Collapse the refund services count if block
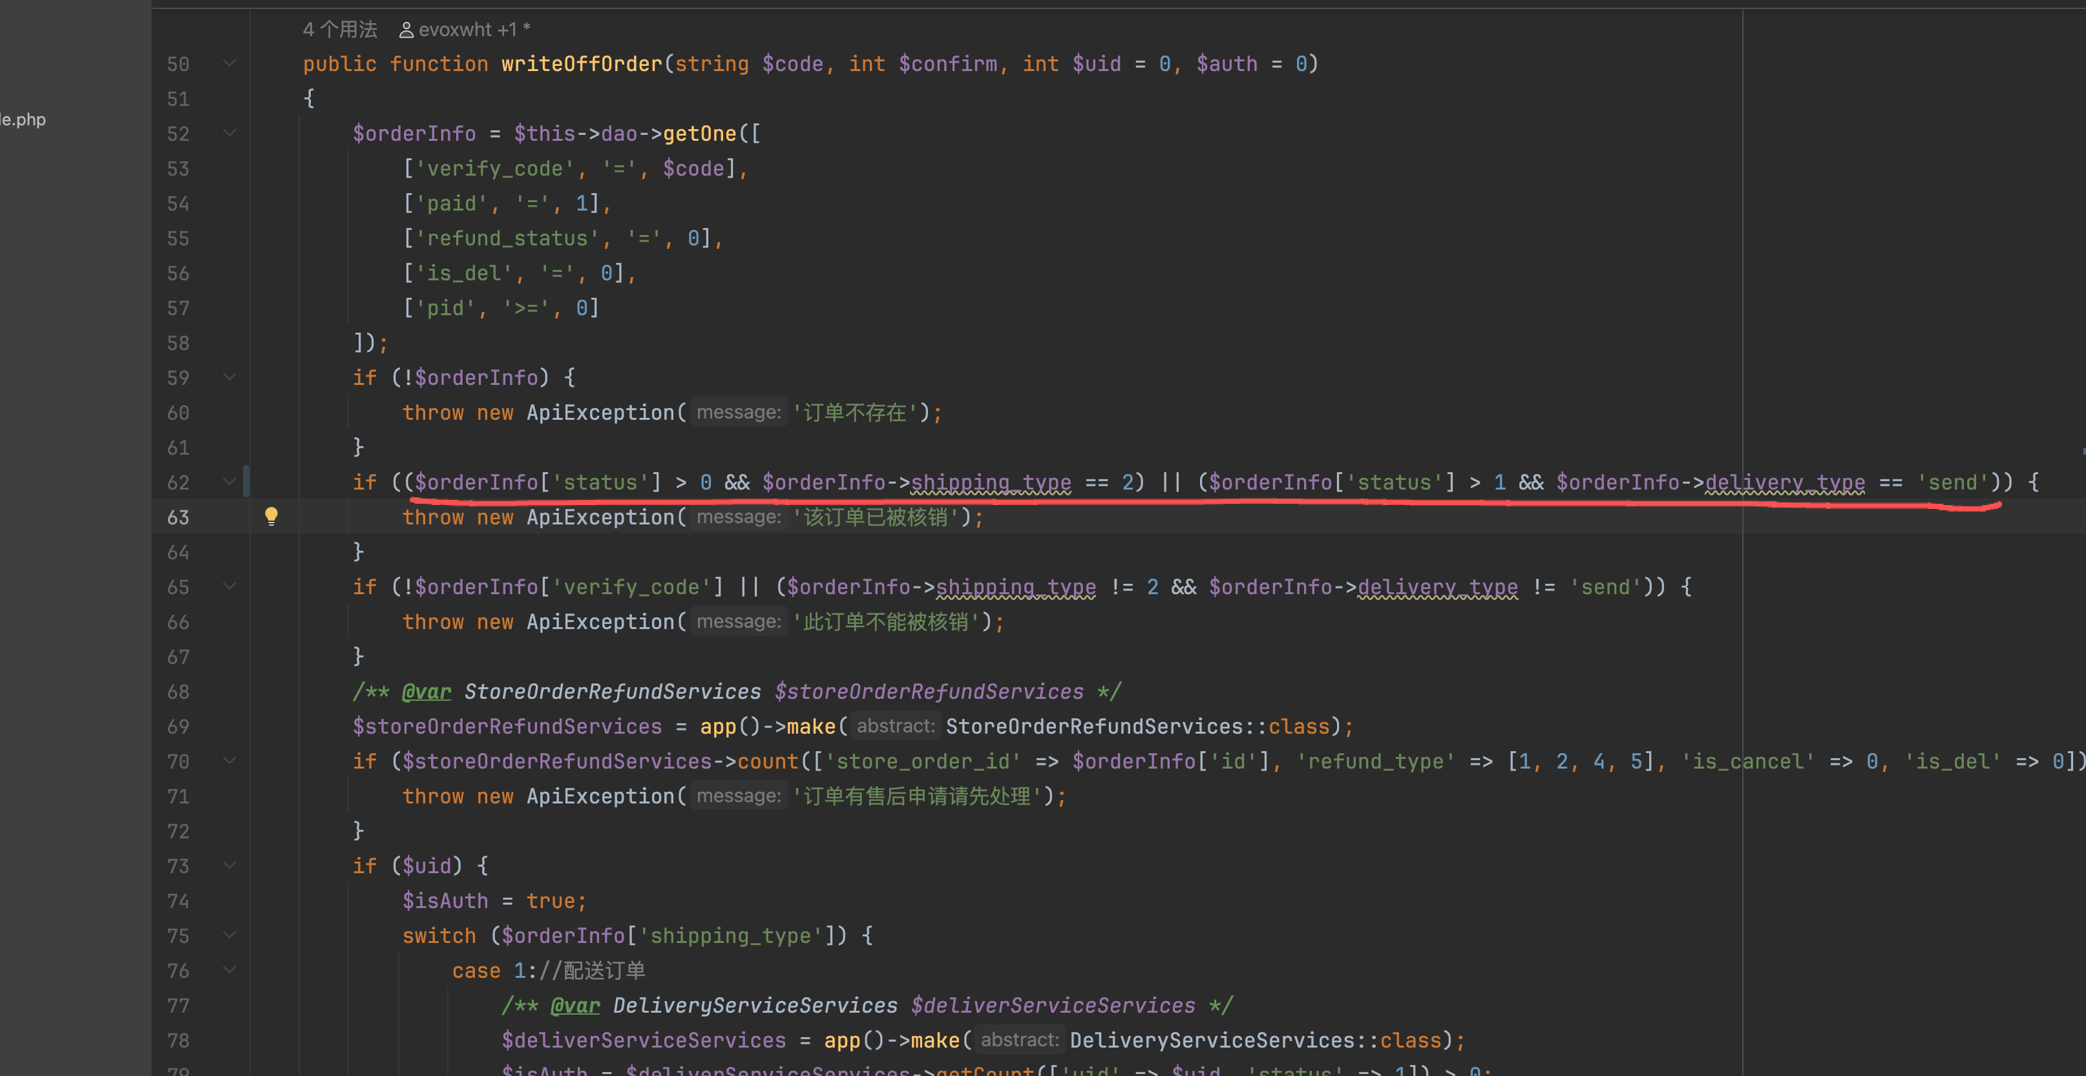The height and width of the screenshot is (1076, 2086). point(229,761)
